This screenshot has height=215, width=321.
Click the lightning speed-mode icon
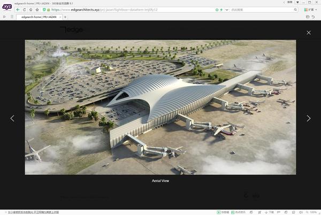[x=221, y=10]
